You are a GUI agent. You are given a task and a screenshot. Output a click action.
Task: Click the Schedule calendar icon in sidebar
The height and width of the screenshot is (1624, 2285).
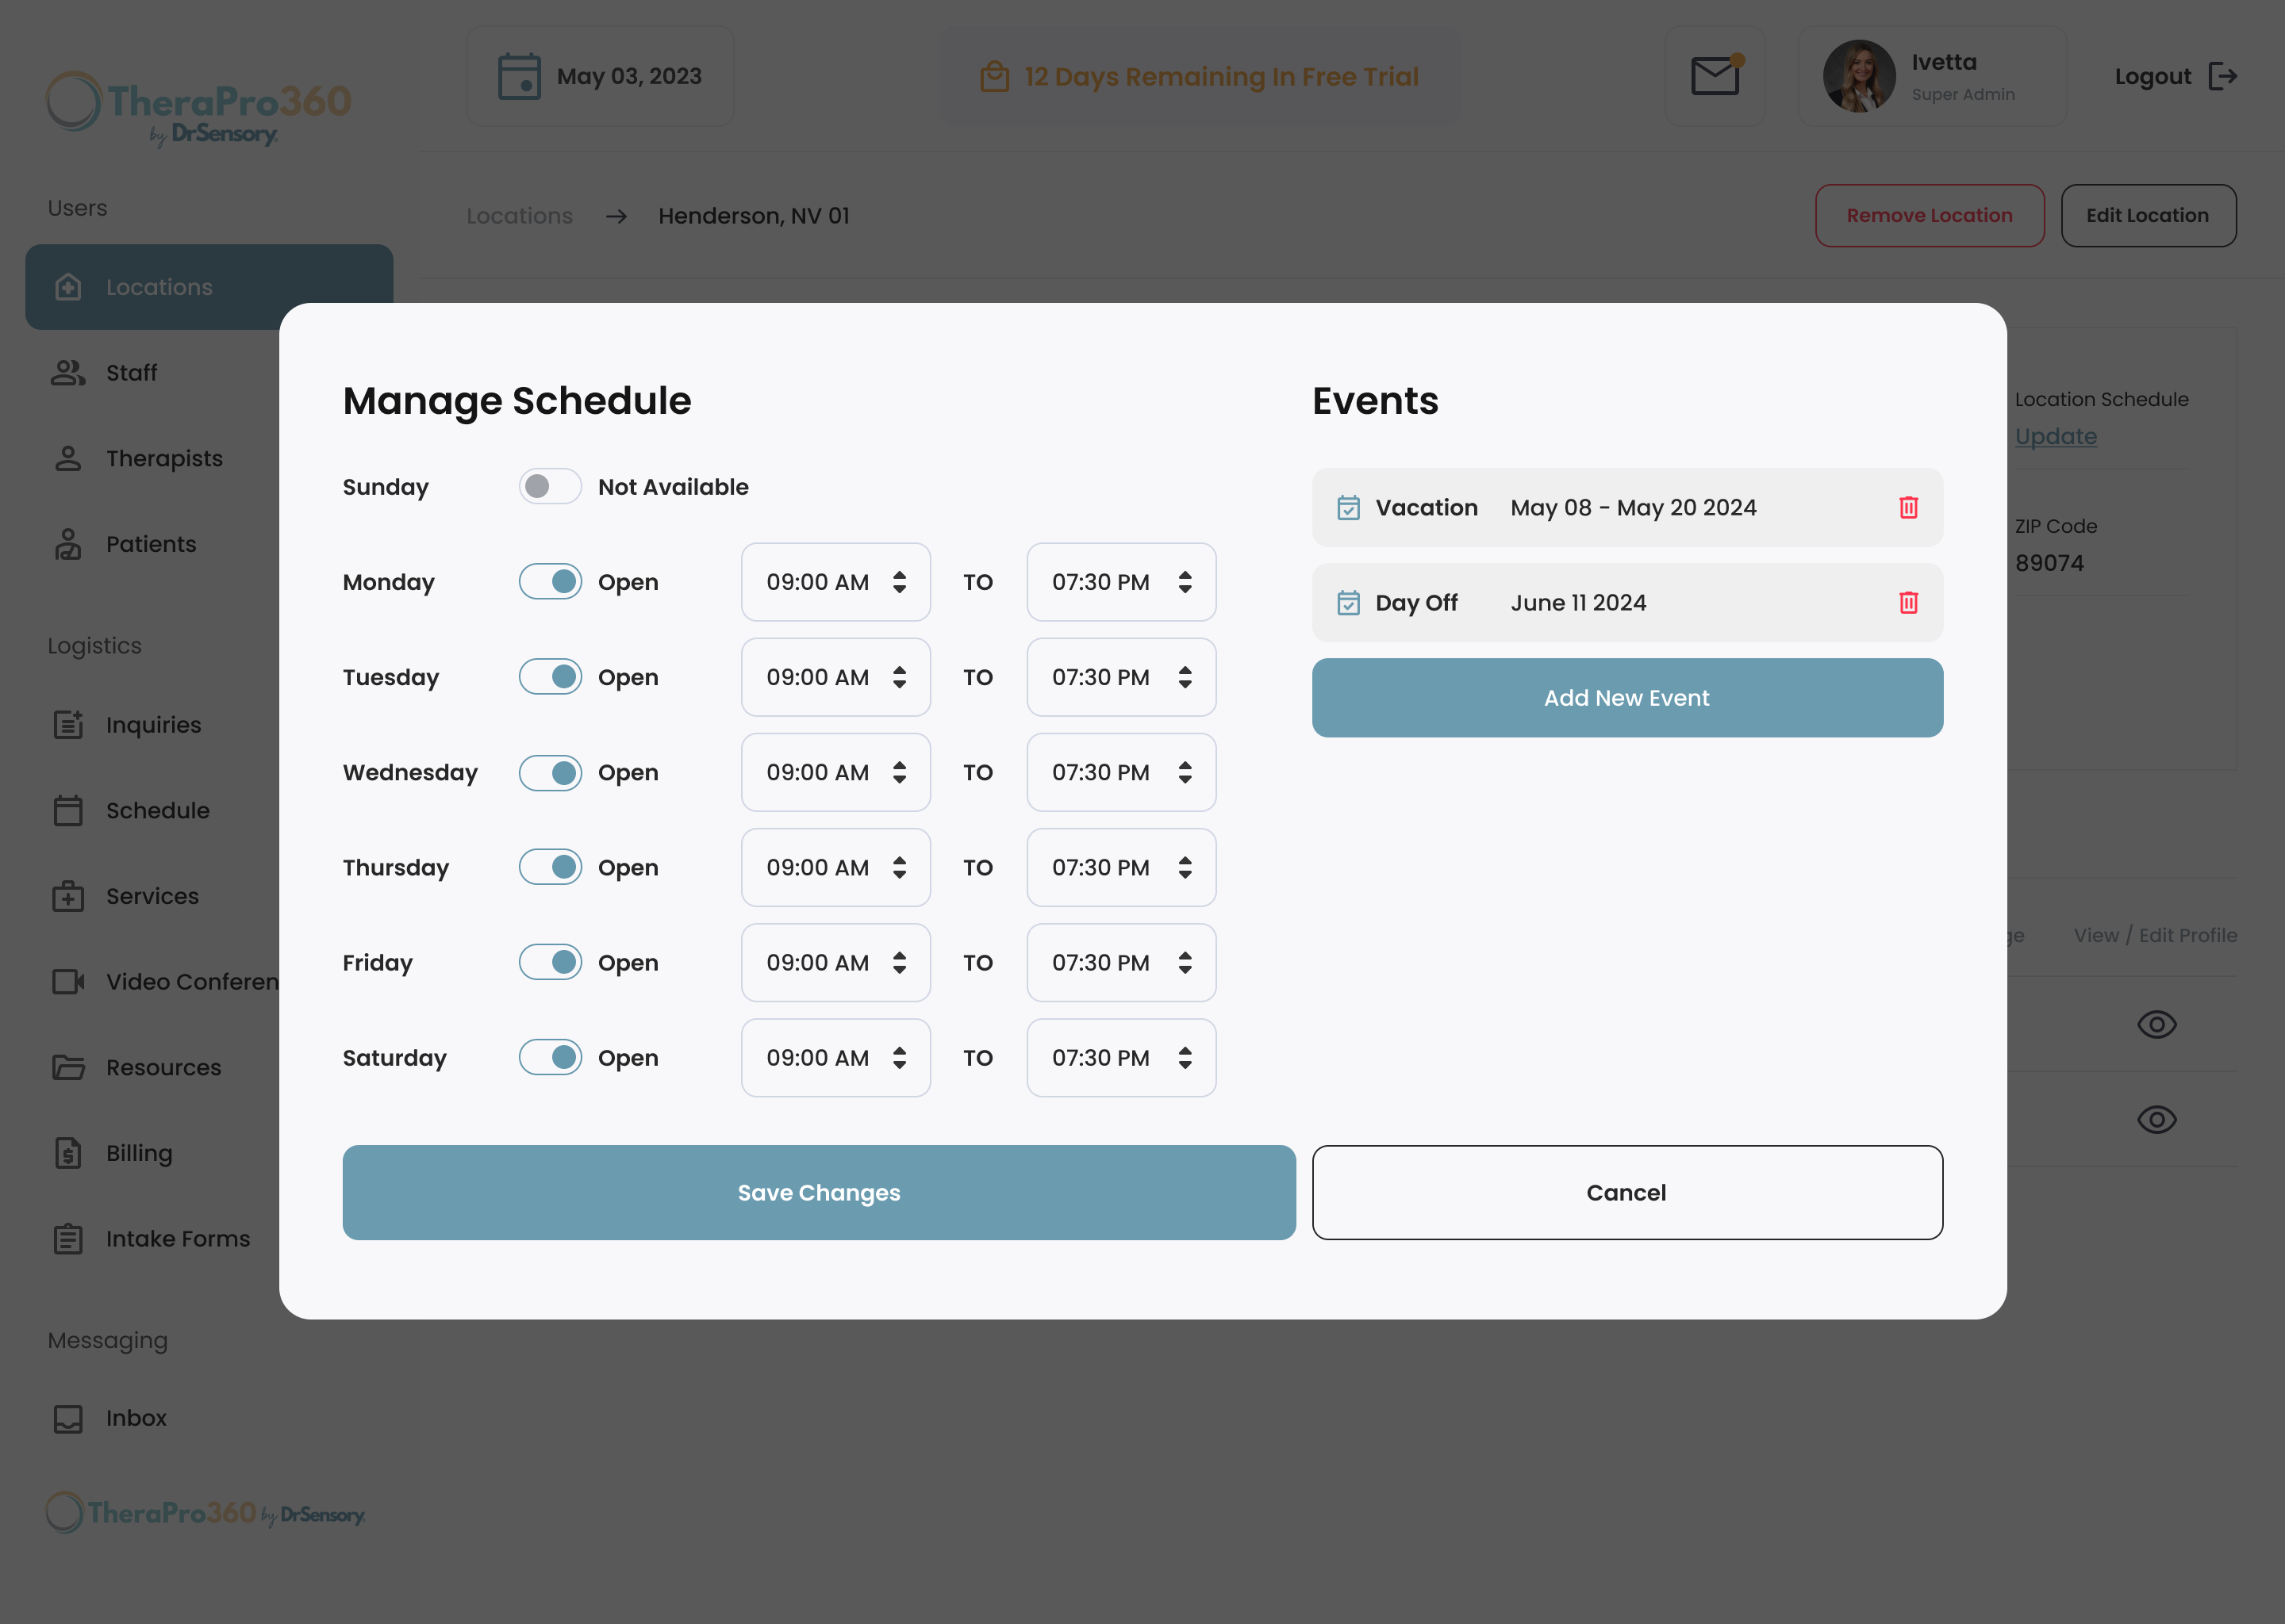[68, 811]
